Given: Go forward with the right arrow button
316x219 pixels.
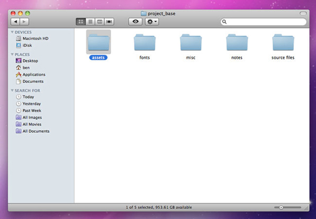Looking at the screenshot, I should 24,22.
